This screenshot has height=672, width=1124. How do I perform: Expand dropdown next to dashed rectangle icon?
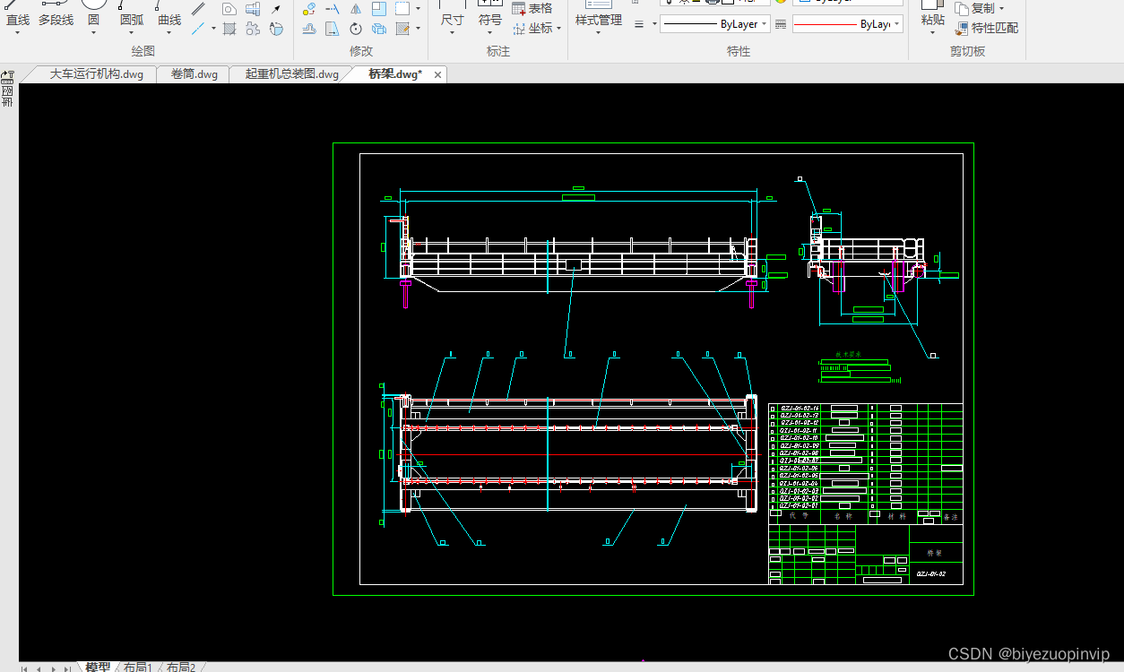tap(418, 9)
